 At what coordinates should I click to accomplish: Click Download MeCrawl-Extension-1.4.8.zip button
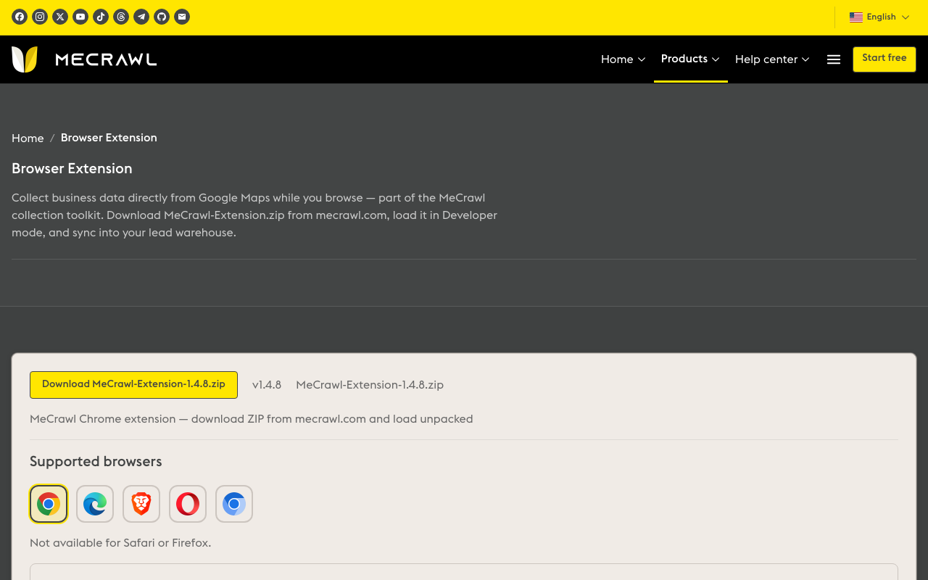133,385
